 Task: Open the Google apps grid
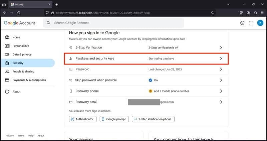(251, 23)
